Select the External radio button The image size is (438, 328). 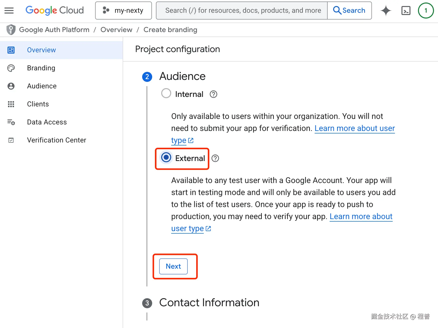tap(166, 157)
